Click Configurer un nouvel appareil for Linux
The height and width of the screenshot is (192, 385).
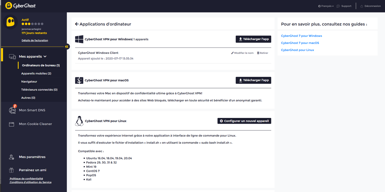coord(244,121)
